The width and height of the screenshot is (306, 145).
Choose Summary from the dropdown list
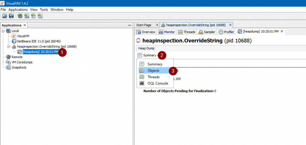pos(155,64)
